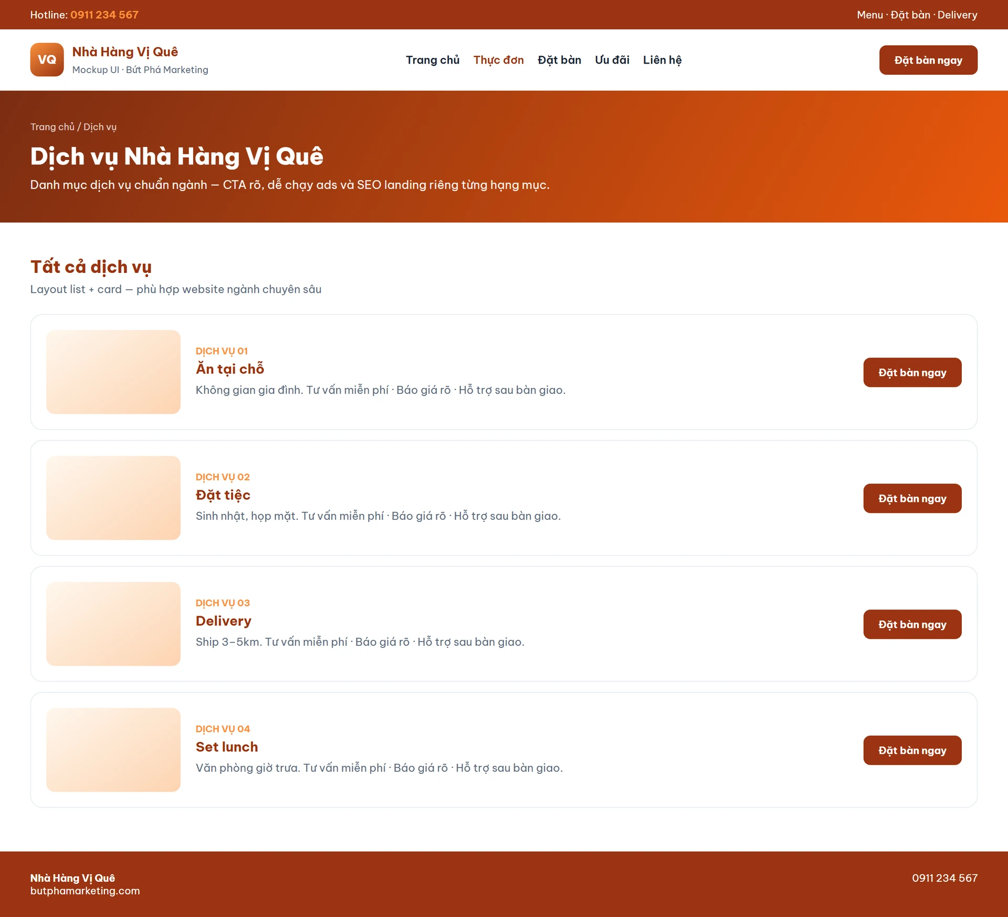Select Đặt bàn in the main navigation

(x=559, y=60)
